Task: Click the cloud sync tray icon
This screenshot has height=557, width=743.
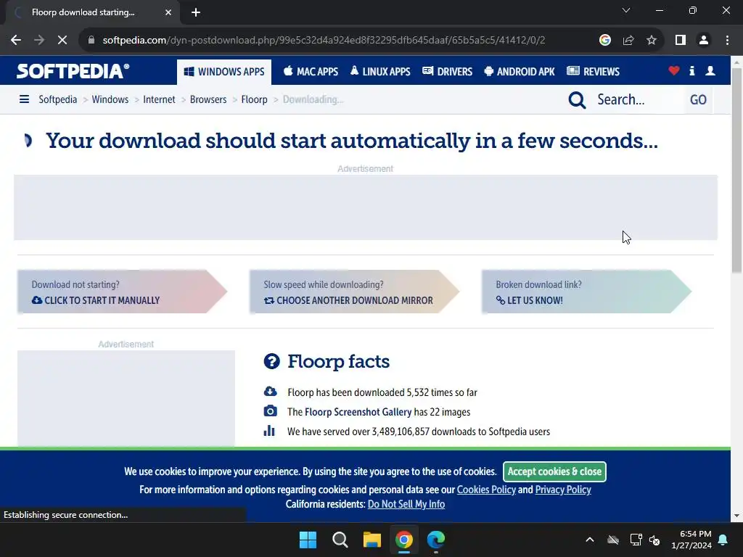Action: pyautogui.click(x=613, y=540)
